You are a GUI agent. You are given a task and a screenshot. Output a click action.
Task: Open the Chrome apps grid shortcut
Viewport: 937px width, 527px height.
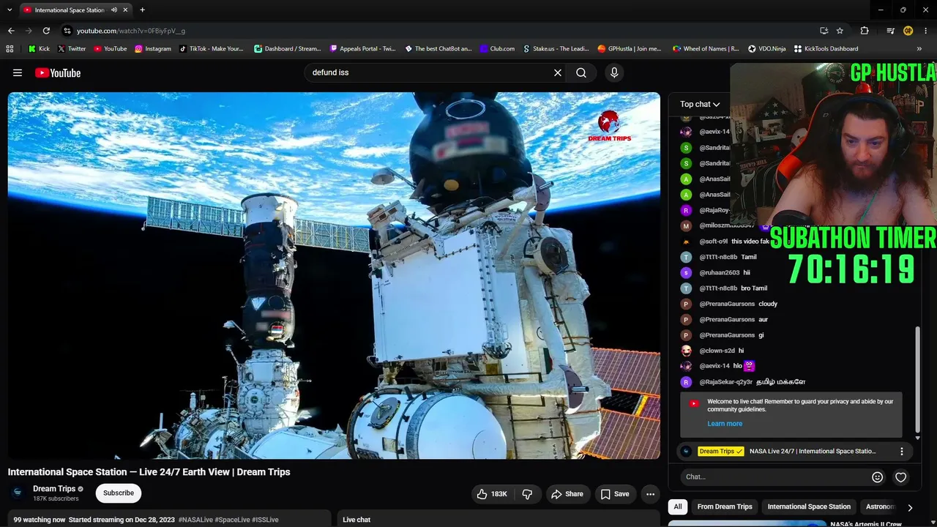[10, 49]
